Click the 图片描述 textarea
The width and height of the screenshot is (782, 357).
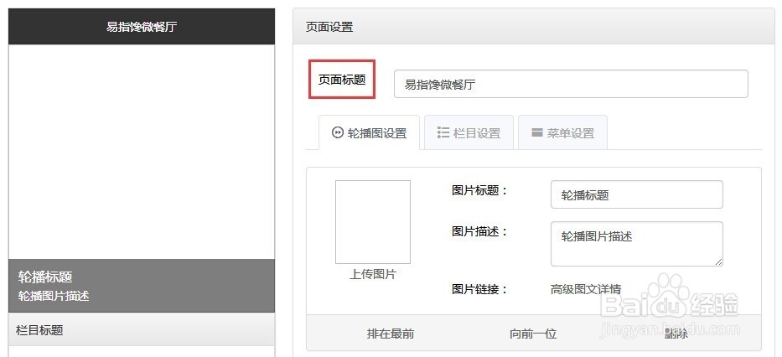pyautogui.click(x=637, y=244)
